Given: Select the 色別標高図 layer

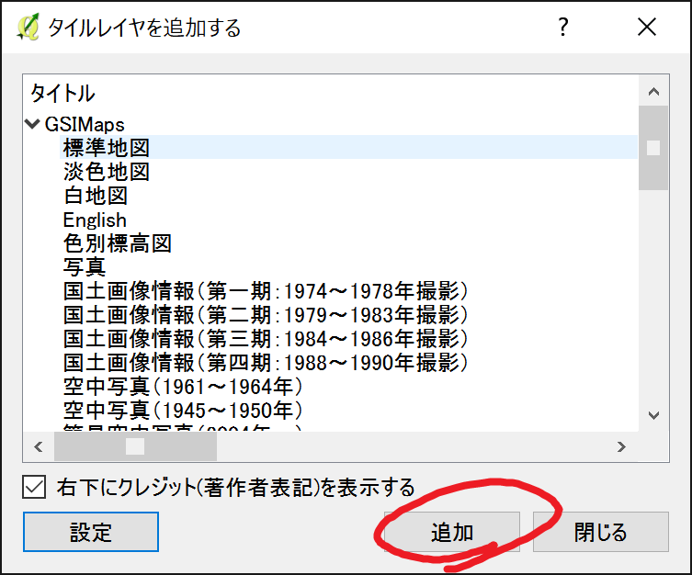Looking at the screenshot, I should tap(118, 243).
